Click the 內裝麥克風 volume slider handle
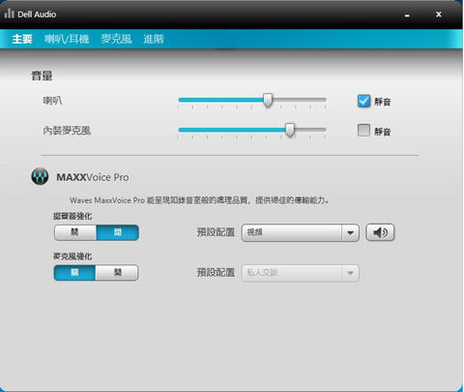This screenshot has width=464, height=392. pyautogui.click(x=290, y=130)
